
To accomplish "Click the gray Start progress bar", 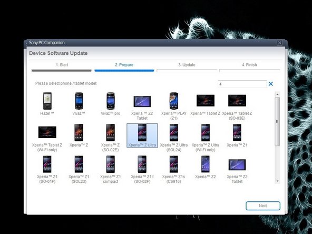I will [62, 71].
